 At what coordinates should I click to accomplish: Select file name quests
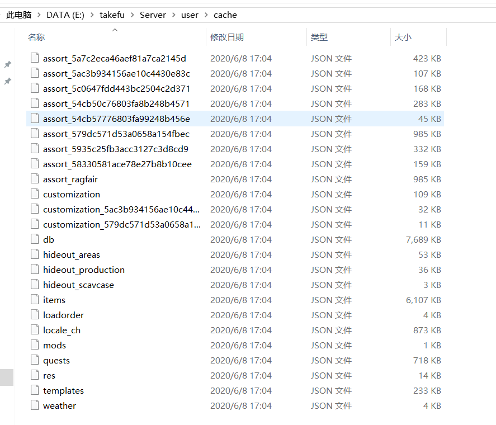tap(56, 361)
